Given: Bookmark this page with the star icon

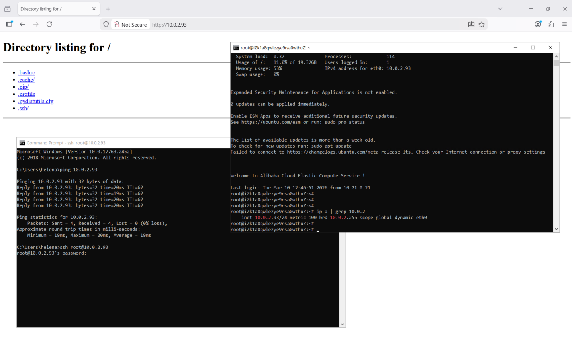Looking at the screenshot, I should coord(482,25).
